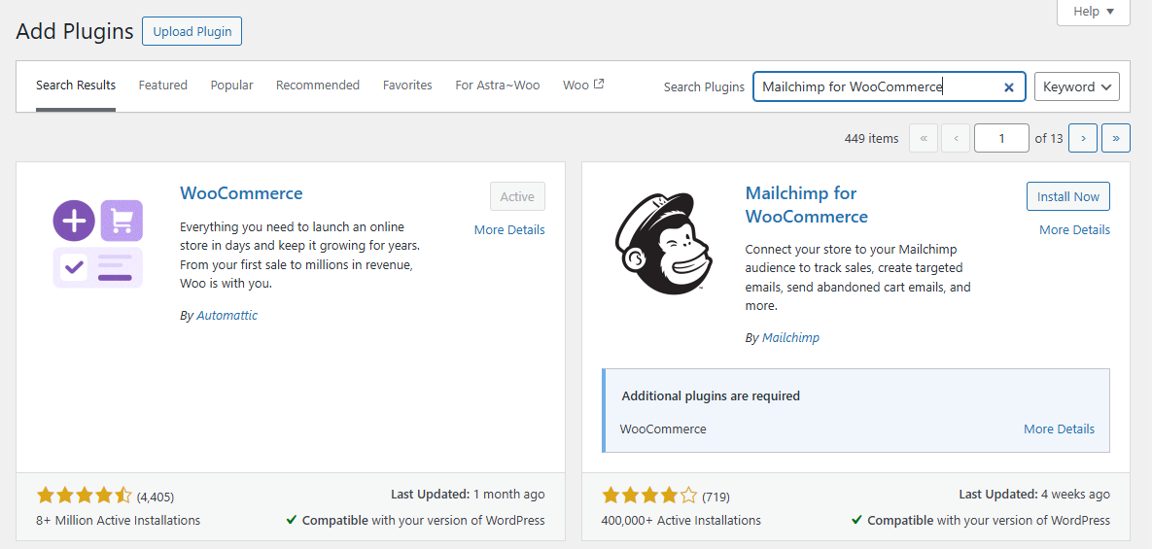
Task: Open the Keyword search type dropdown
Action: (1076, 86)
